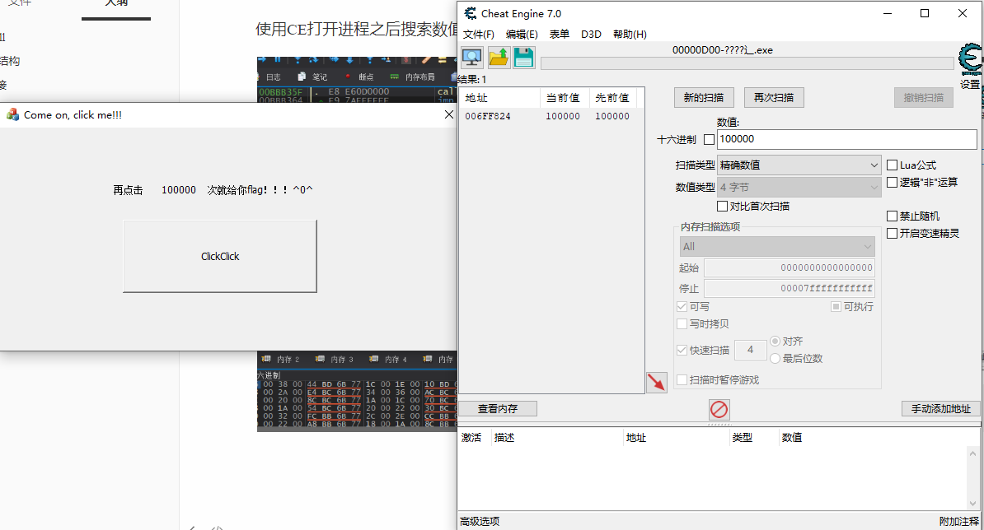Expand the memory region All dropdown
984x530 pixels.
pos(776,247)
